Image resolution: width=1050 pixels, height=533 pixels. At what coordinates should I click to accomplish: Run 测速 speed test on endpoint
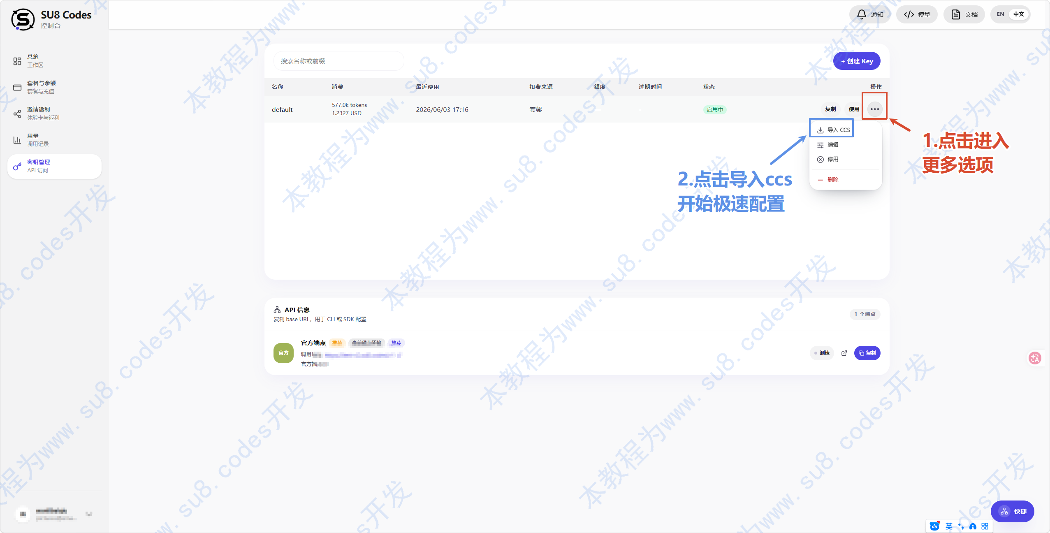[821, 353]
